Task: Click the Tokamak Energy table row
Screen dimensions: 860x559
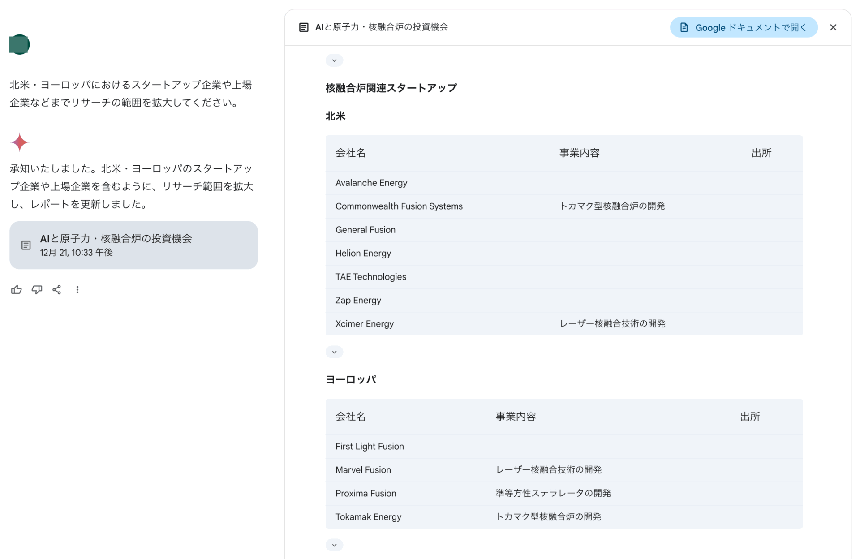Action: coord(368,517)
